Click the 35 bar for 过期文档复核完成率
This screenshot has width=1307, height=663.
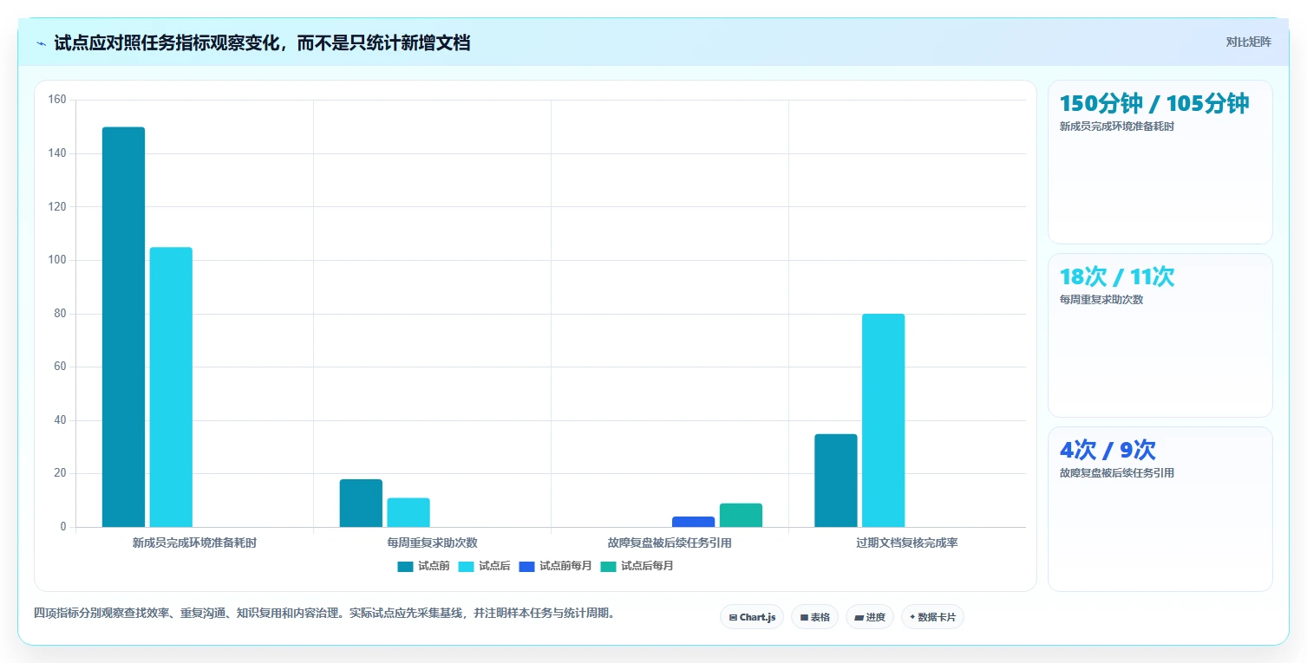point(836,480)
